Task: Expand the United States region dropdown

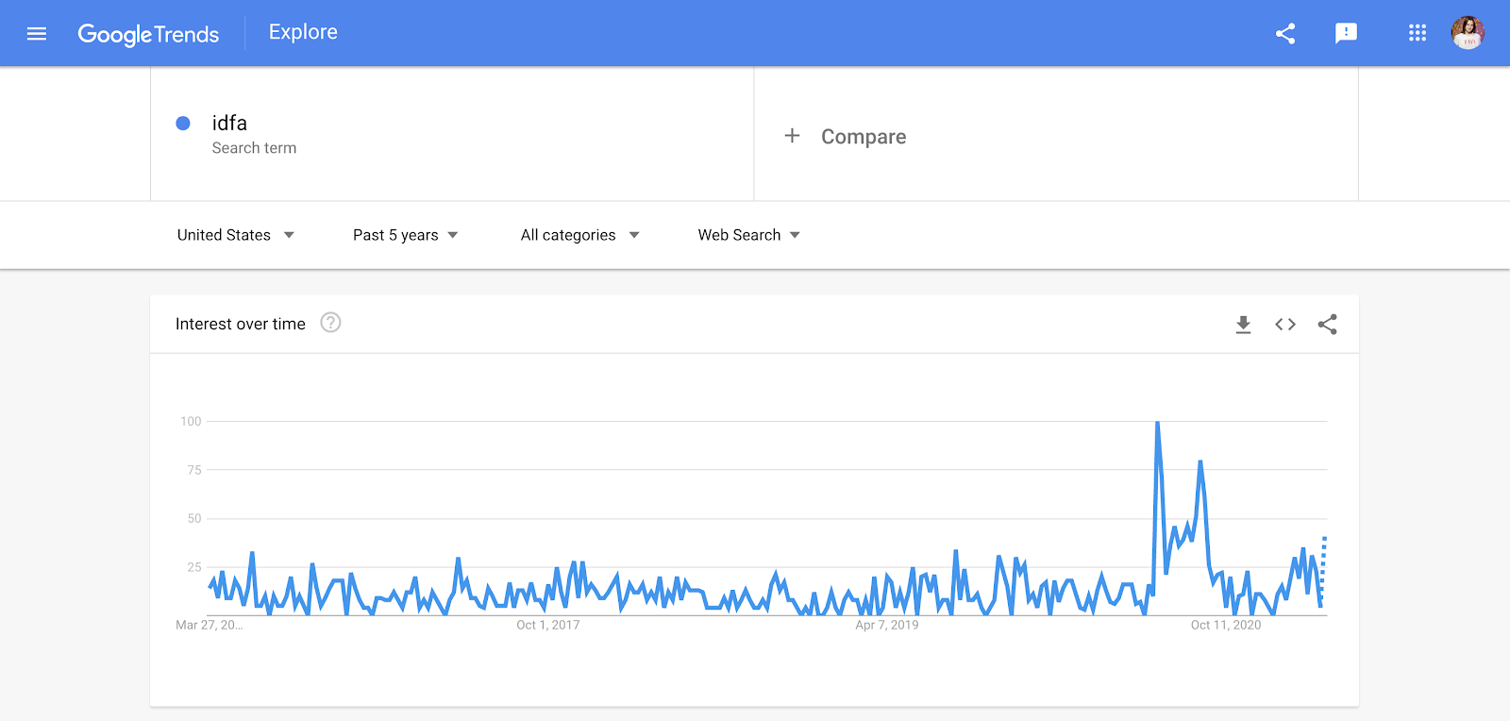Action: click(236, 235)
